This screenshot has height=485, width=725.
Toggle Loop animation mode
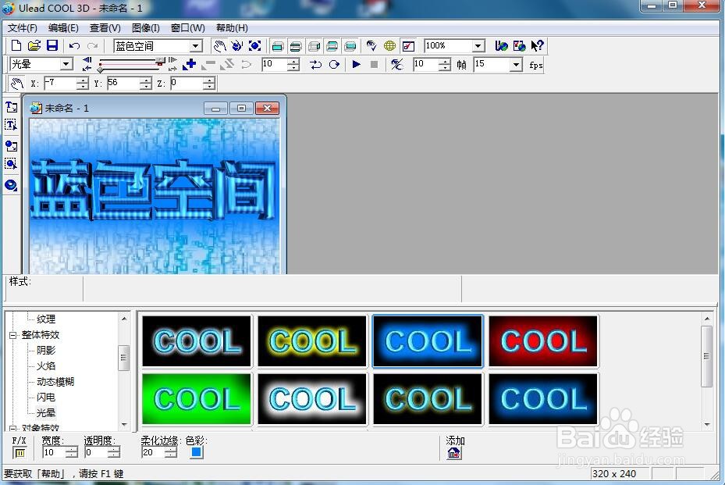[x=334, y=64]
